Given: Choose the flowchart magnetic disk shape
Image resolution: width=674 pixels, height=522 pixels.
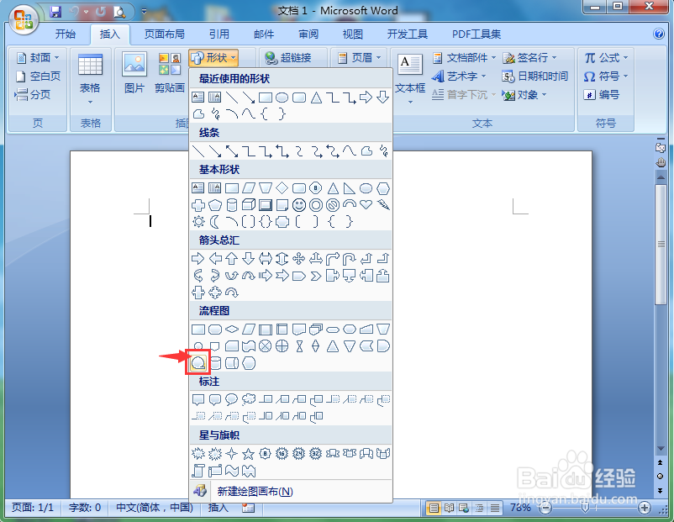Looking at the screenshot, I should pyautogui.click(x=215, y=363).
